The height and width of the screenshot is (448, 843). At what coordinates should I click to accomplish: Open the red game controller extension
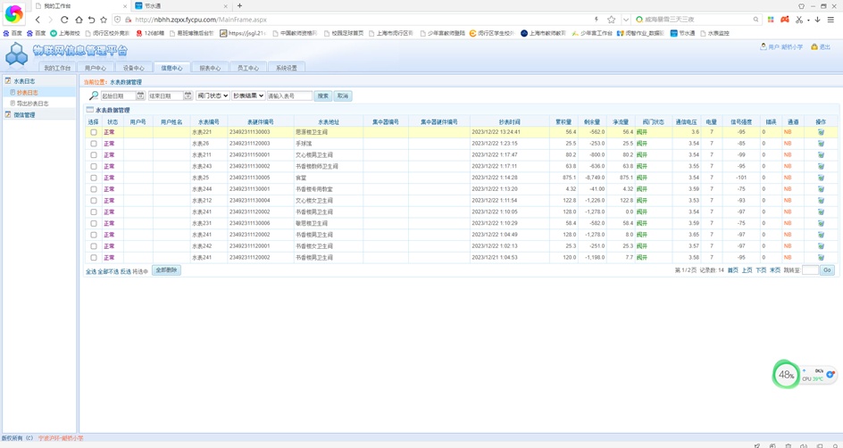coord(784,20)
